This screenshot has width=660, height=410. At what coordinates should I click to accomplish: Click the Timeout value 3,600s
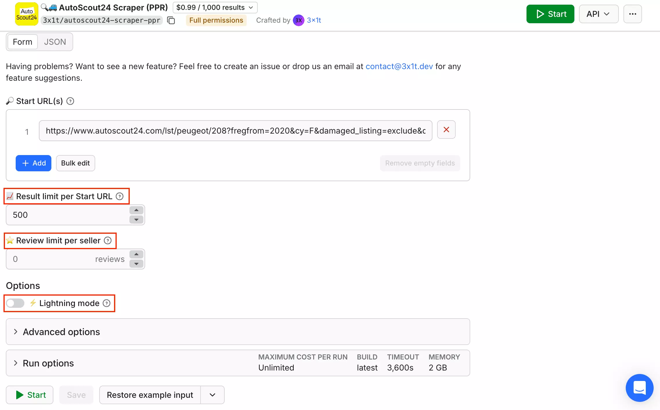click(x=400, y=368)
